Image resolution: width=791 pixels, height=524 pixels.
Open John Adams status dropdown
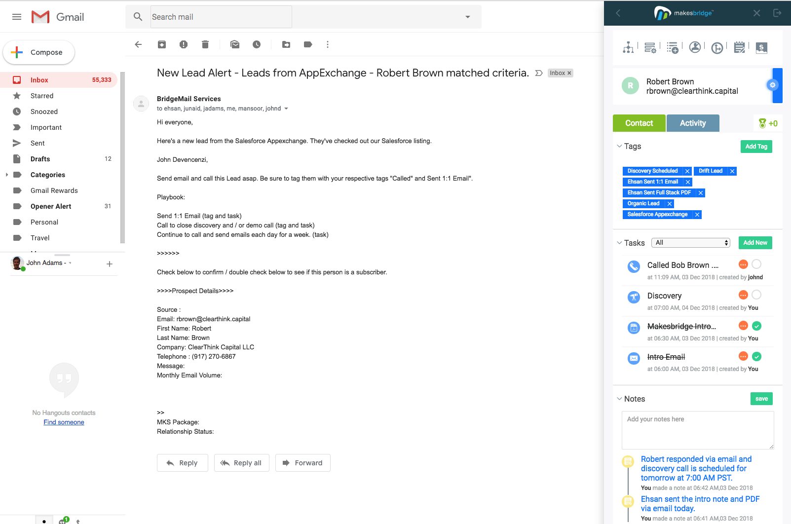(x=70, y=263)
